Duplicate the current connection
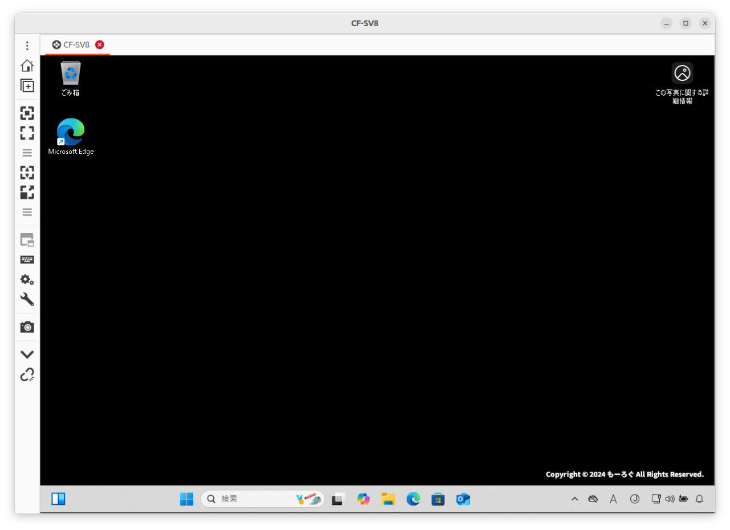Screen dimensions: 730x530 tap(27, 85)
